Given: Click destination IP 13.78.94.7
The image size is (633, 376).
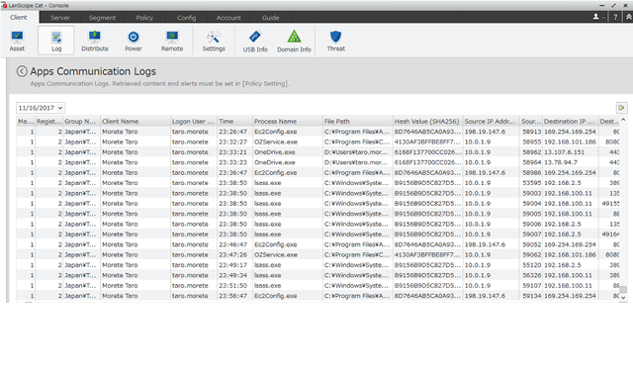Looking at the screenshot, I should (561, 162).
